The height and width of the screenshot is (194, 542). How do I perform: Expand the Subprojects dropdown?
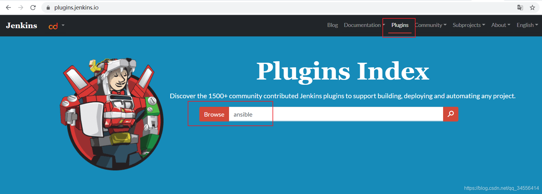(469, 25)
